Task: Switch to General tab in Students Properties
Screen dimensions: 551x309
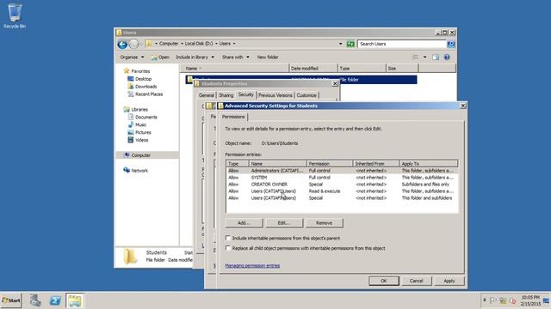Action: (206, 95)
